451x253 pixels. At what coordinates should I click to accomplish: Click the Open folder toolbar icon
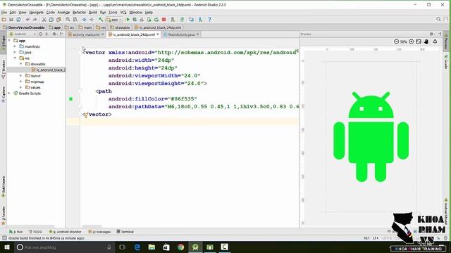4,20
